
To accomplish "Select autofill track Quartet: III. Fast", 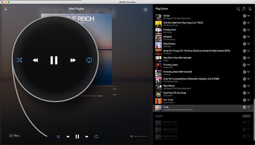I will click(x=203, y=137).
